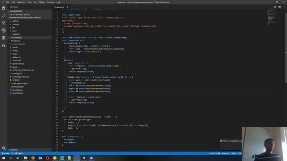Open Windows taskbar search
This screenshot has height=161, width=287.
11,158
